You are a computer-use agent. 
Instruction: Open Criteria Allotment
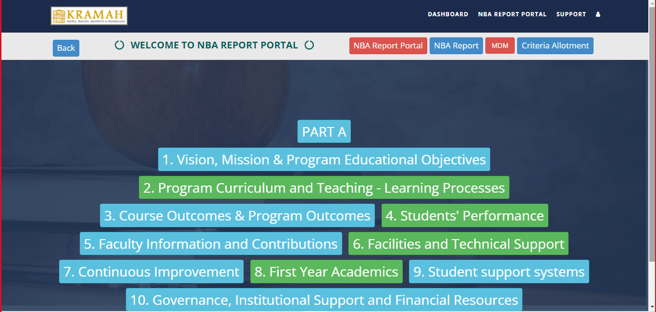(555, 46)
